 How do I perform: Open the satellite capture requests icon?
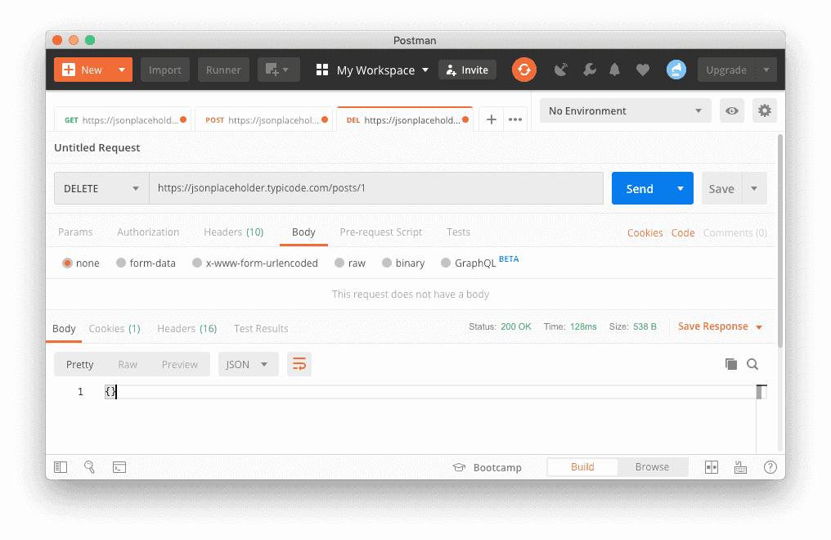(x=560, y=70)
